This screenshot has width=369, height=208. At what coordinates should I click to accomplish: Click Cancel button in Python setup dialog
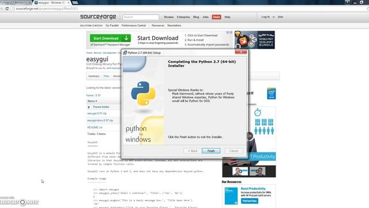pyautogui.click(x=234, y=151)
